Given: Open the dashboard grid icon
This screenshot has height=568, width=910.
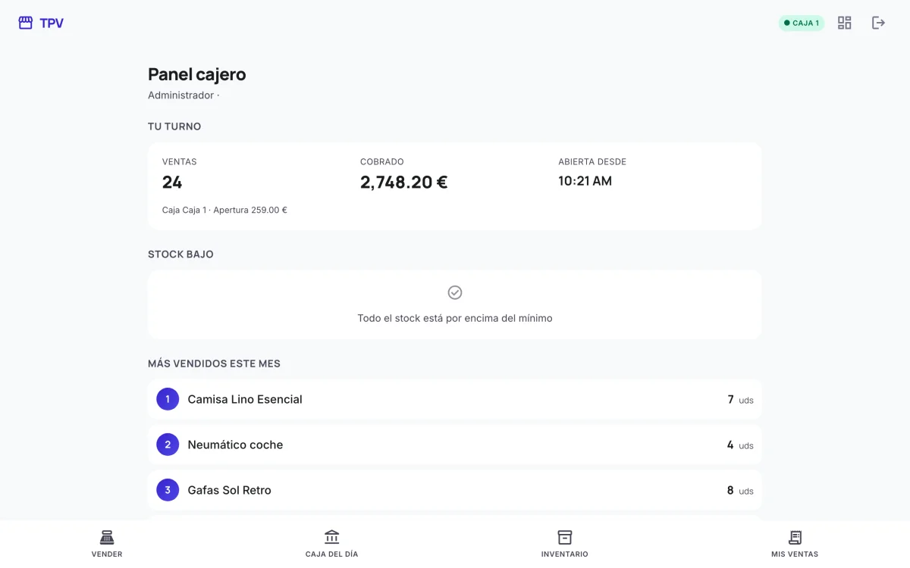Looking at the screenshot, I should [x=844, y=23].
